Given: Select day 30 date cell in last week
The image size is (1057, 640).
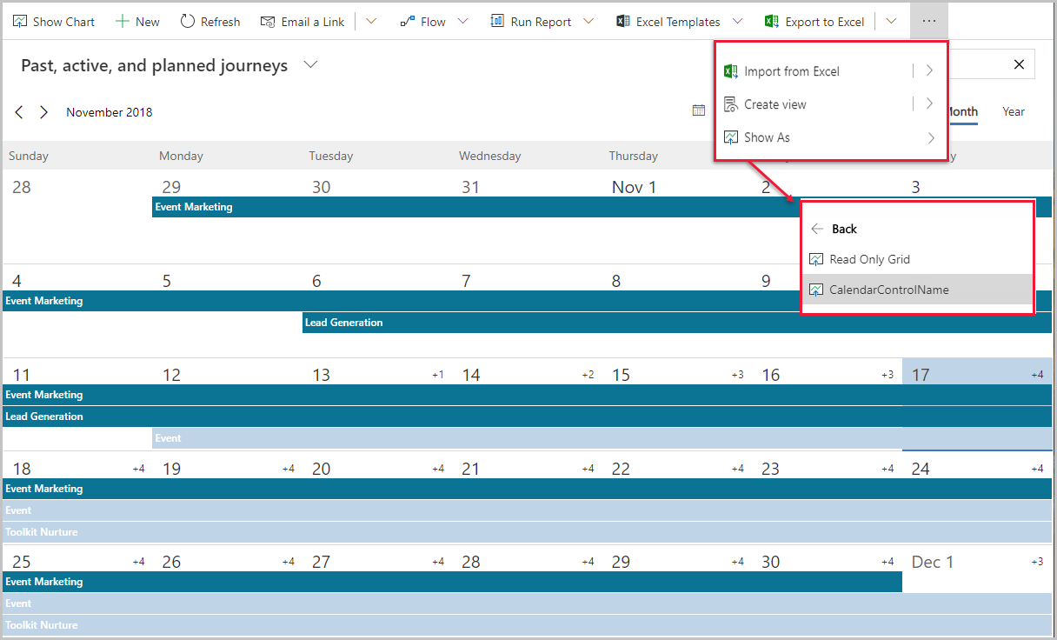Looking at the screenshot, I should pyautogui.click(x=771, y=562).
